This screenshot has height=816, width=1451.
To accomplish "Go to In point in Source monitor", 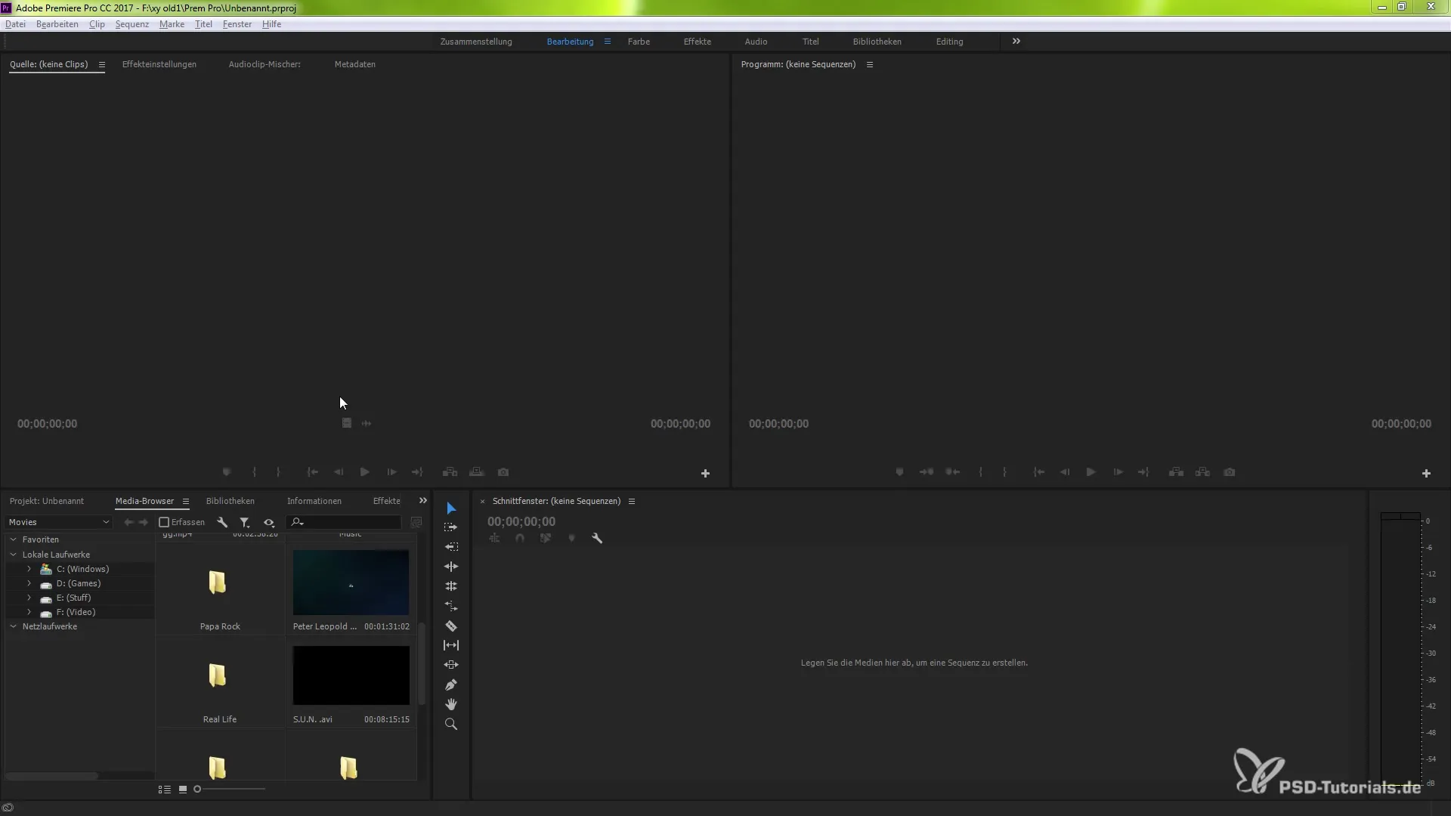I will pyautogui.click(x=312, y=472).
